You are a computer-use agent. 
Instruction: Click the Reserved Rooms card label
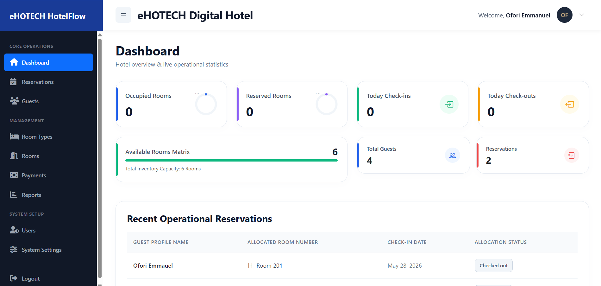[269, 96]
